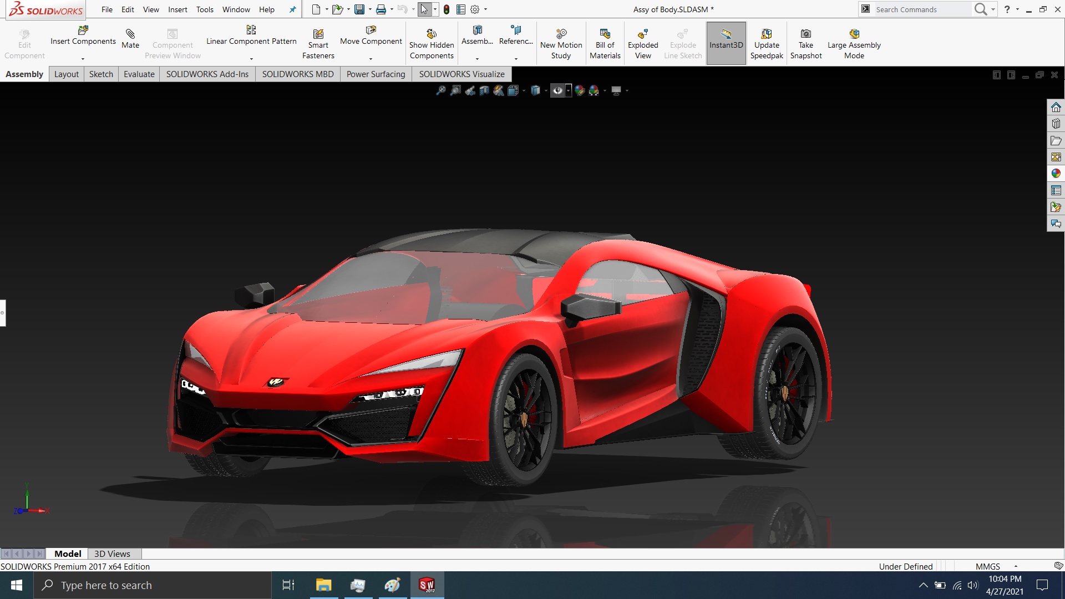
Task: Switch to Sketch ribbon tab
Action: click(x=100, y=74)
